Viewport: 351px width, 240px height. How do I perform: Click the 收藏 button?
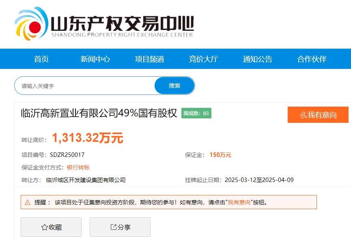point(51,227)
